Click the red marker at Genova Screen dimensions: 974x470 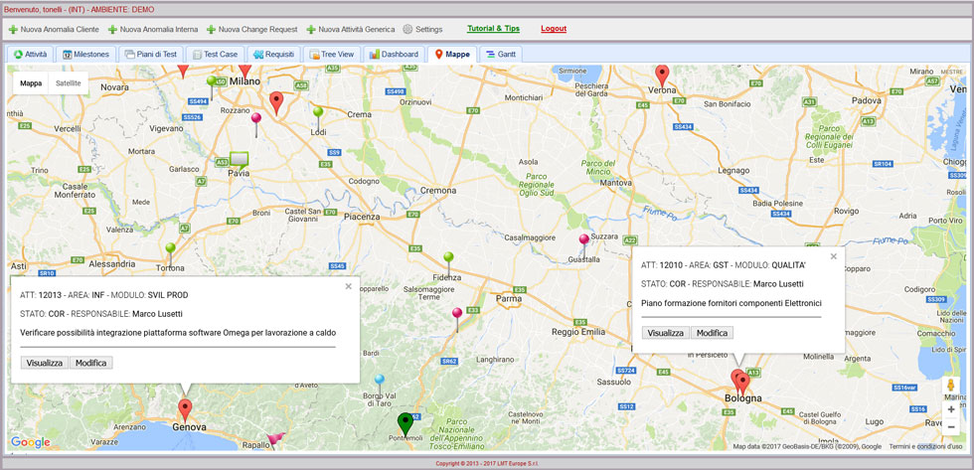(185, 410)
